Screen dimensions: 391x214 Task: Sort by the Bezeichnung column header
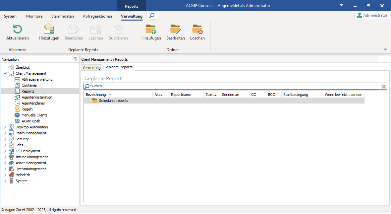118,94
